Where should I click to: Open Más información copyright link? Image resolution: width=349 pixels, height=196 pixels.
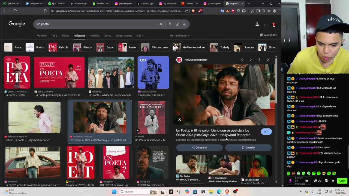coord(247,140)
